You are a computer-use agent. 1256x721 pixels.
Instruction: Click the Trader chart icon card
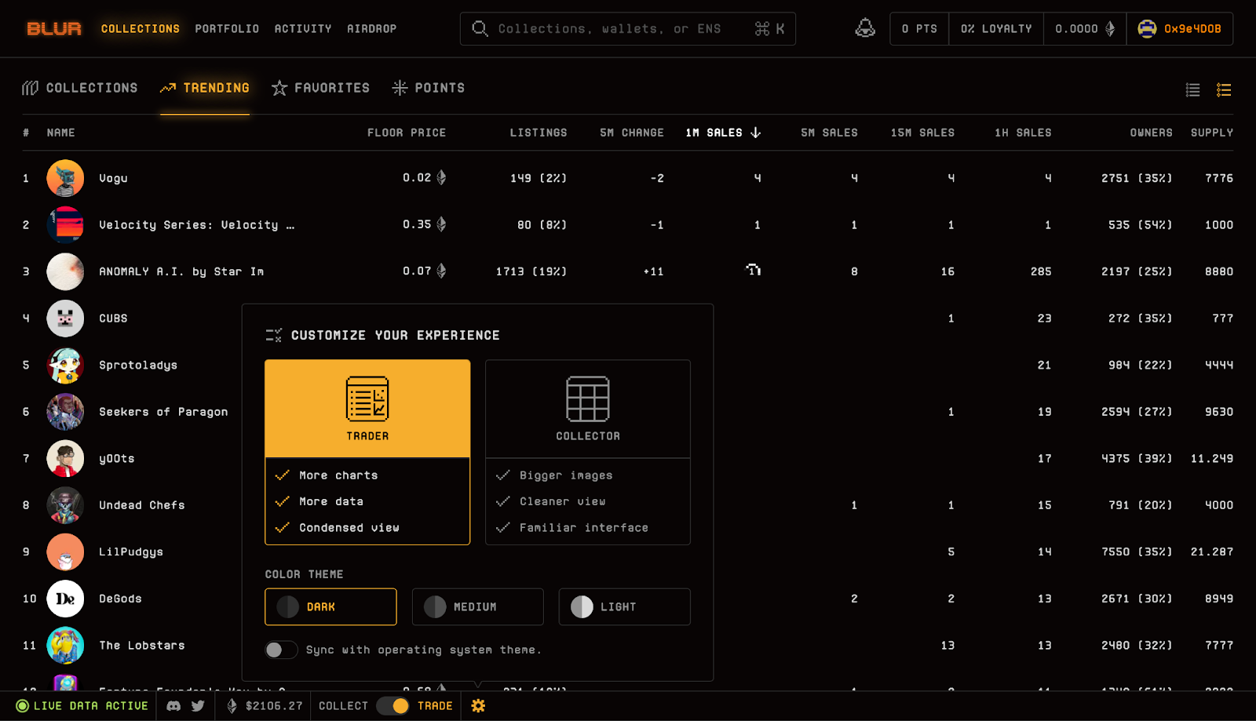click(x=367, y=409)
